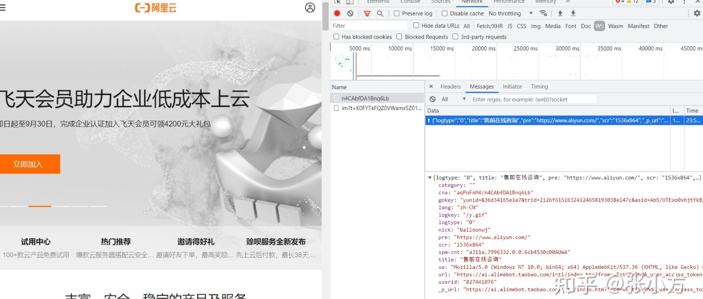Open the Headers tab
This screenshot has height=299, width=703.
[450, 86]
